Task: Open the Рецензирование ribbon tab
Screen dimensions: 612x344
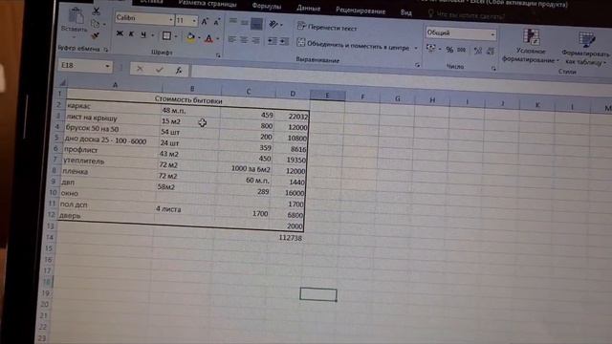Action: point(361,11)
